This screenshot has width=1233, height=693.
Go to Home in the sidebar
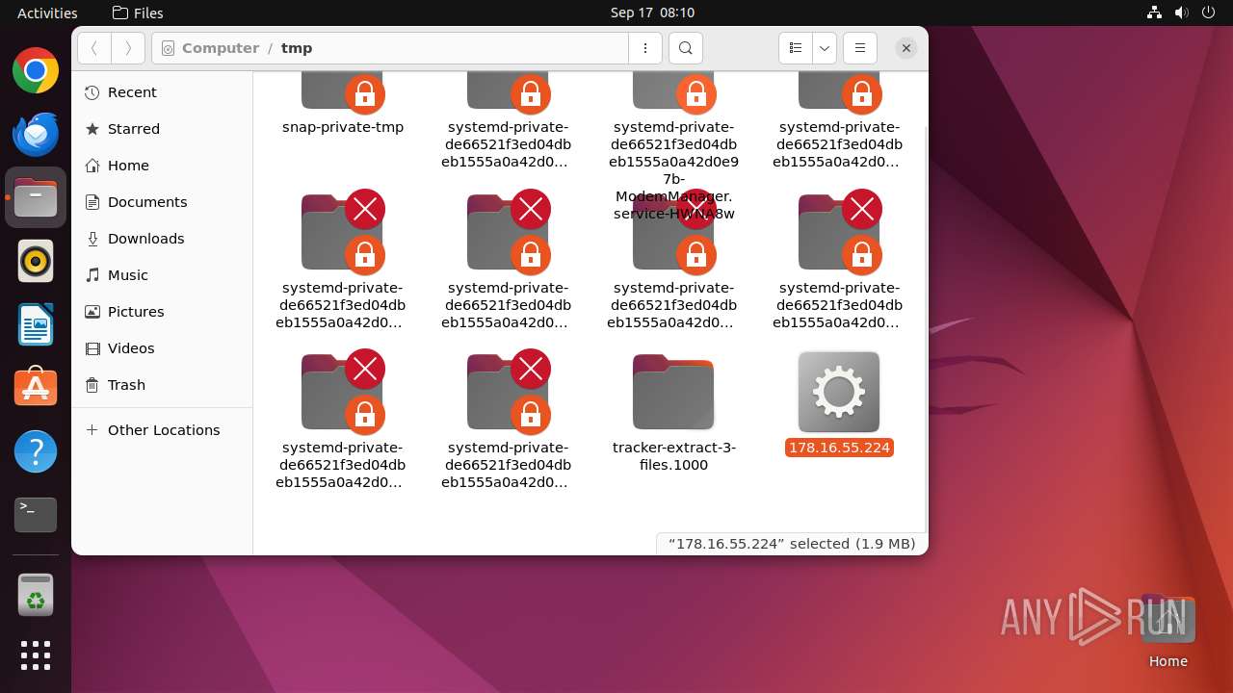click(162, 166)
